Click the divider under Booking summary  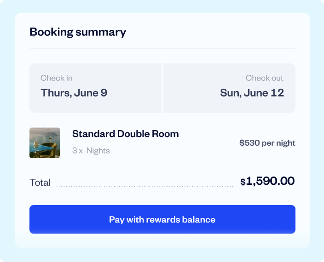(x=162, y=48)
